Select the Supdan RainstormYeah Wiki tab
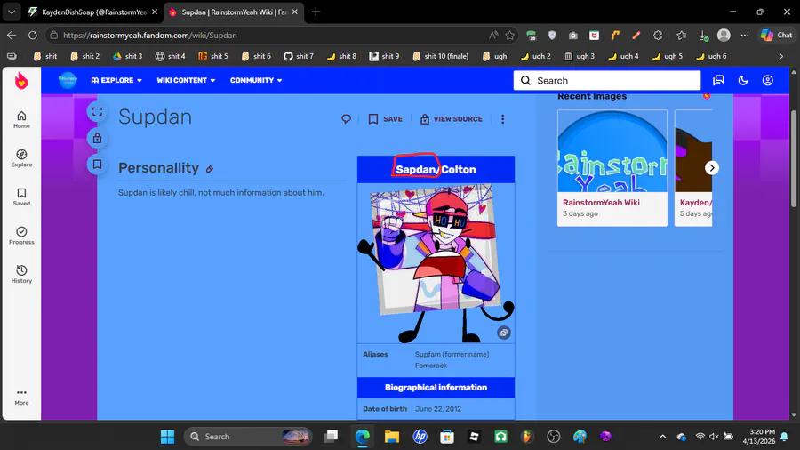 pos(234,12)
